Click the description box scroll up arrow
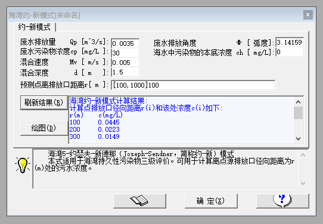Screen dimensions: 323x224 (303, 155)
